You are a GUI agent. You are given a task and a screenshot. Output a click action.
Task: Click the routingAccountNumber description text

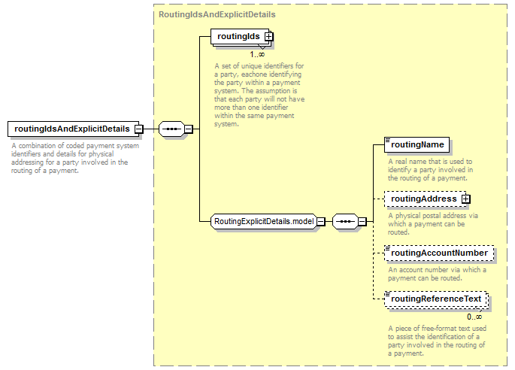click(x=437, y=274)
